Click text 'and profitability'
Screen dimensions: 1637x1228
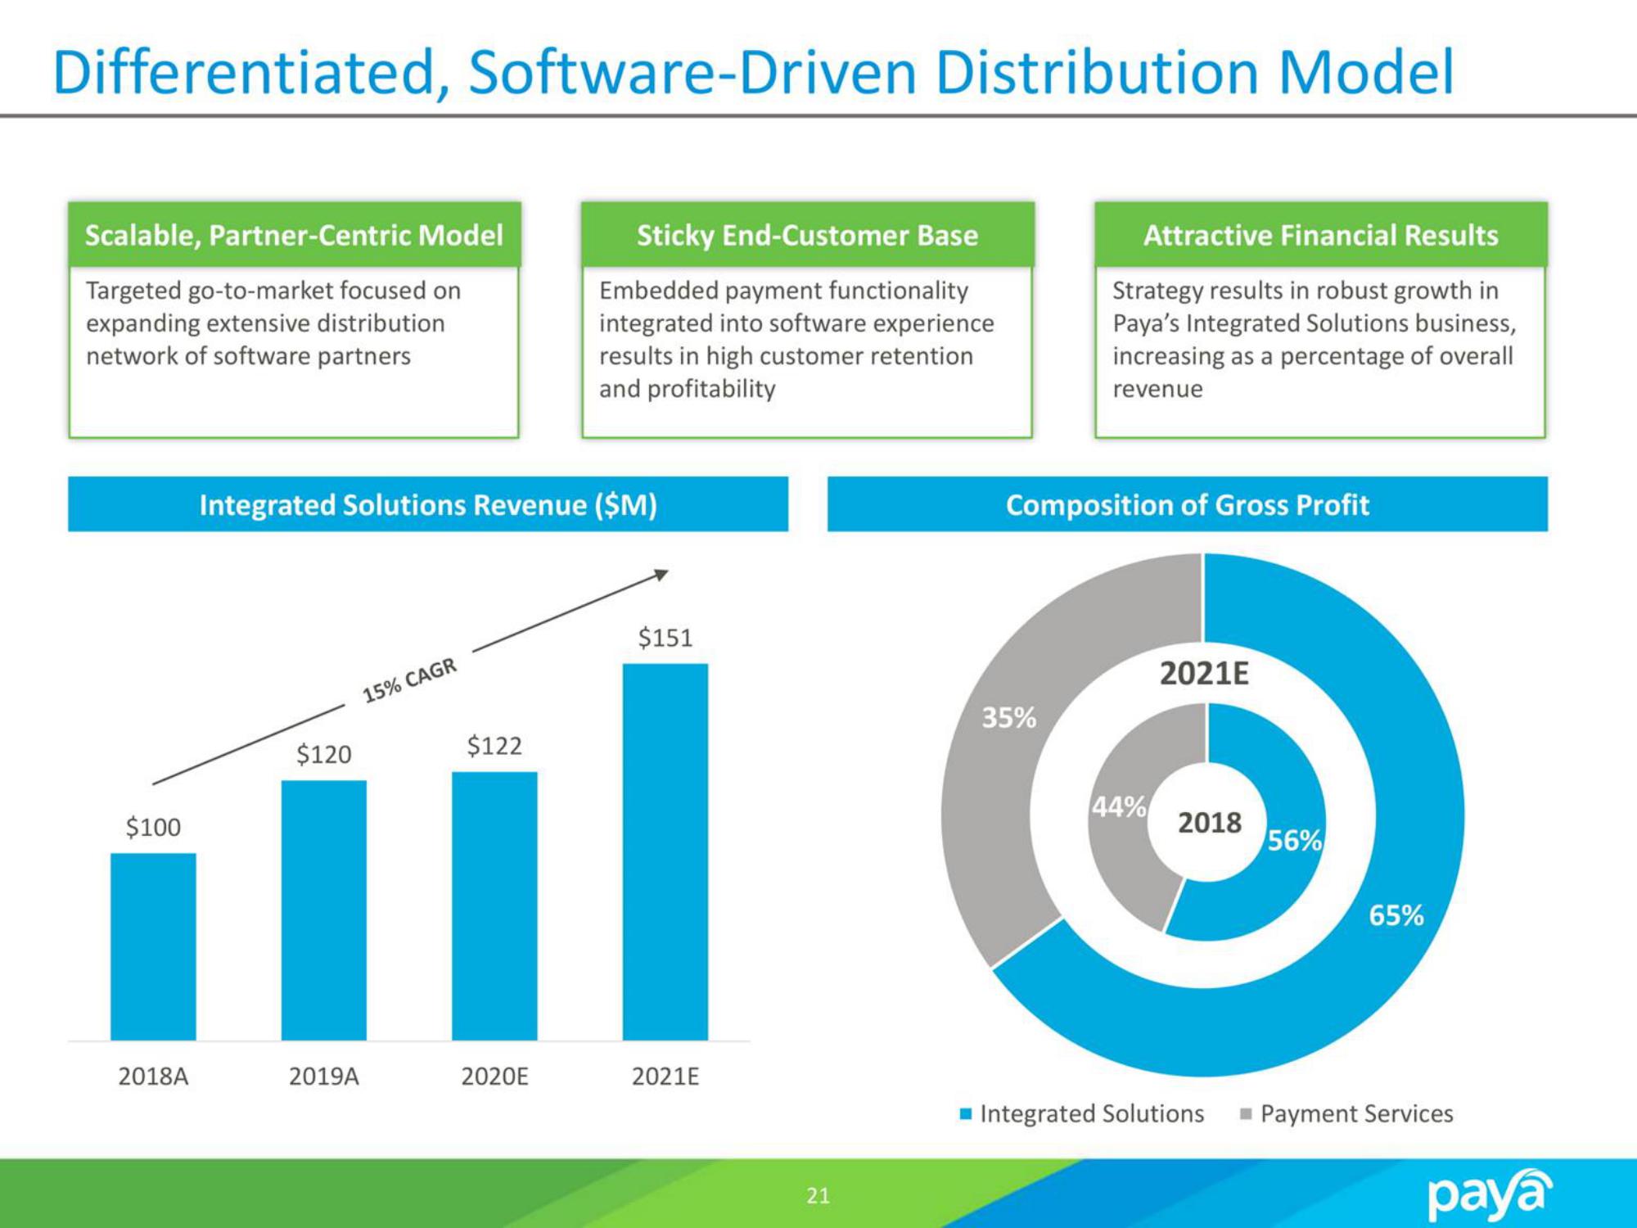(x=687, y=389)
